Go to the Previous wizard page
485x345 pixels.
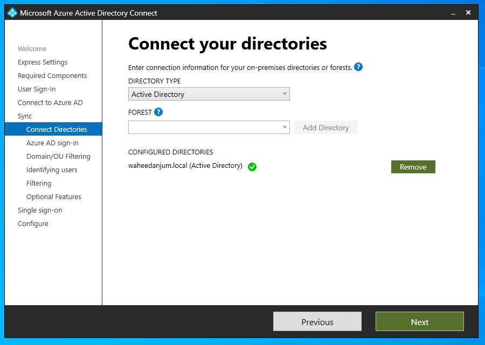coord(317,321)
